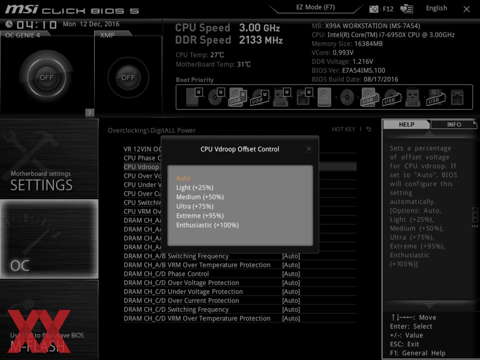Open the OC overclocking section
This screenshot has width=480, height=360.
point(49,239)
